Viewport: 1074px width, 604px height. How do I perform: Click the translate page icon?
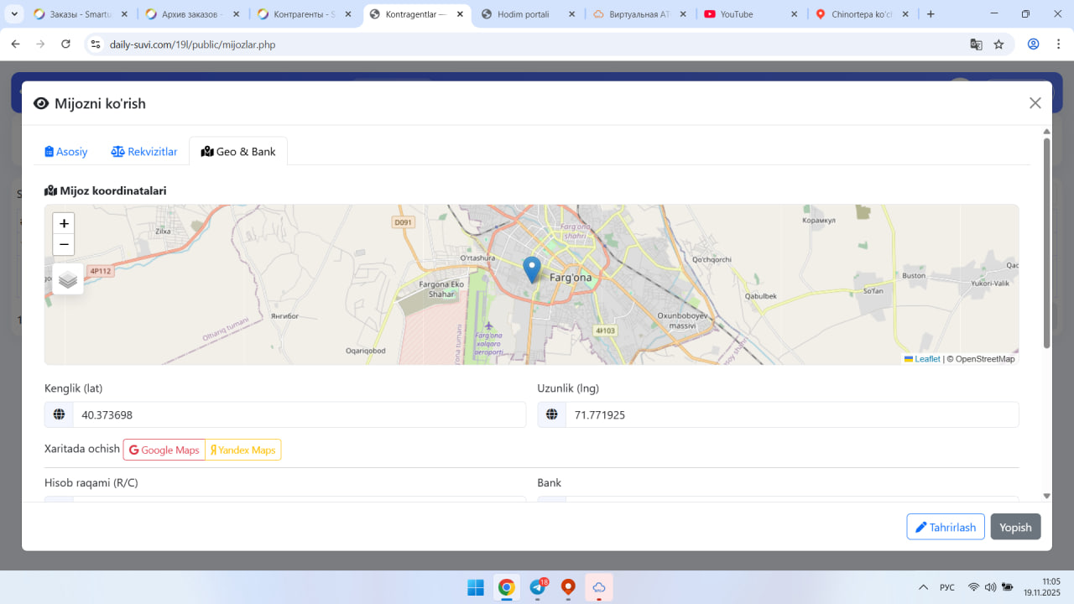tap(976, 44)
